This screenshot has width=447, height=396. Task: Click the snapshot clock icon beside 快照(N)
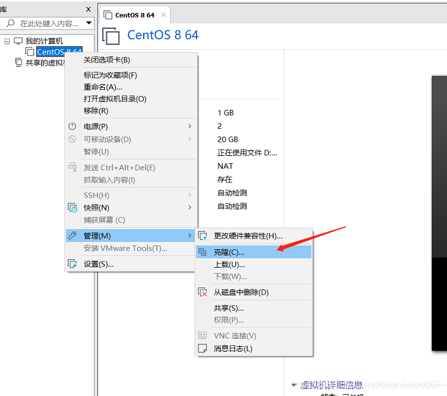click(72, 208)
